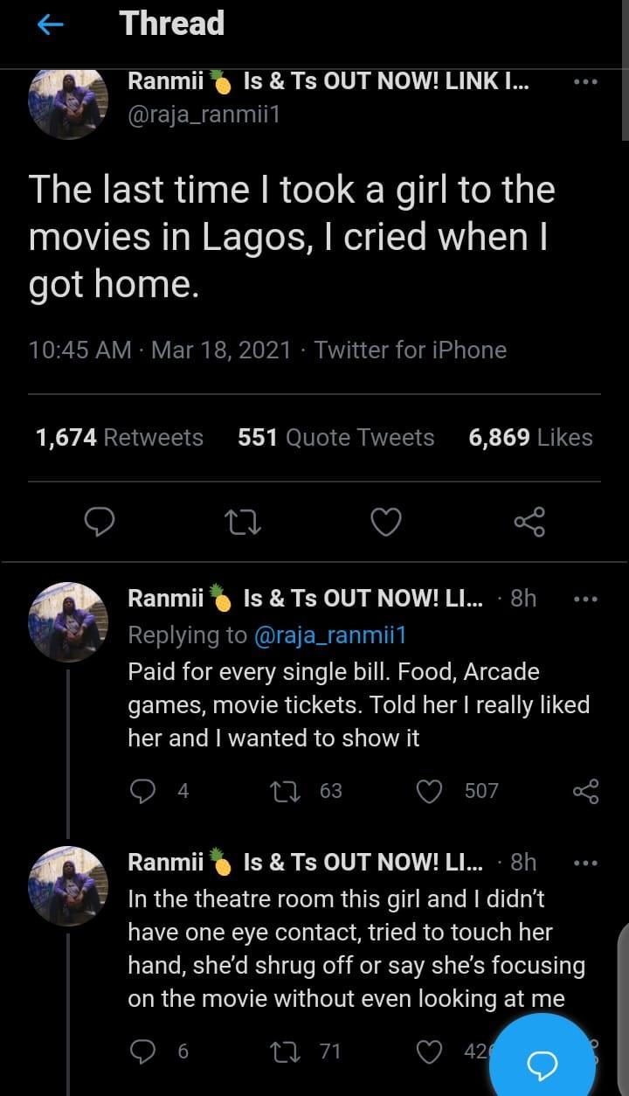Open the floating compose reply button

click(x=543, y=1064)
